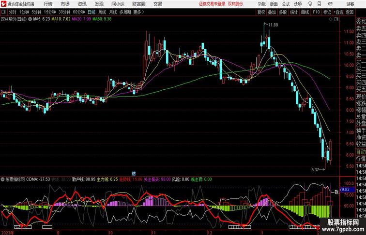Switch to 5分钟 period

(36, 12)
